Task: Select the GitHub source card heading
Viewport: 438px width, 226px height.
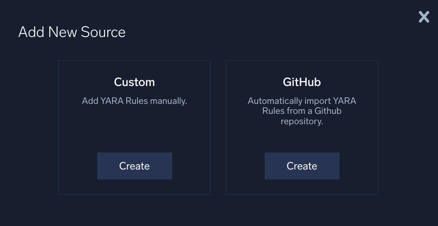Action: pyautogui.click(x=302, y=82)
